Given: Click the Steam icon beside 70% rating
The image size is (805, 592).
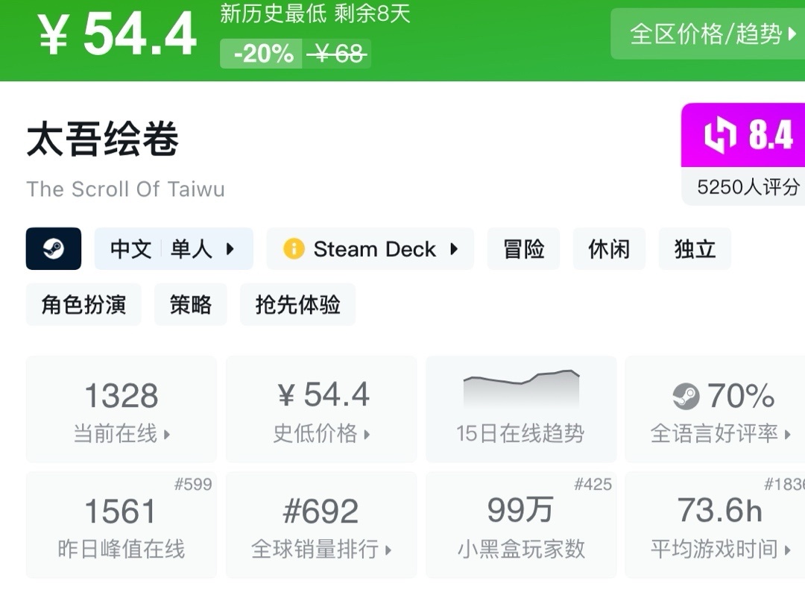Looking at the screenshot, I should [686, 396].
